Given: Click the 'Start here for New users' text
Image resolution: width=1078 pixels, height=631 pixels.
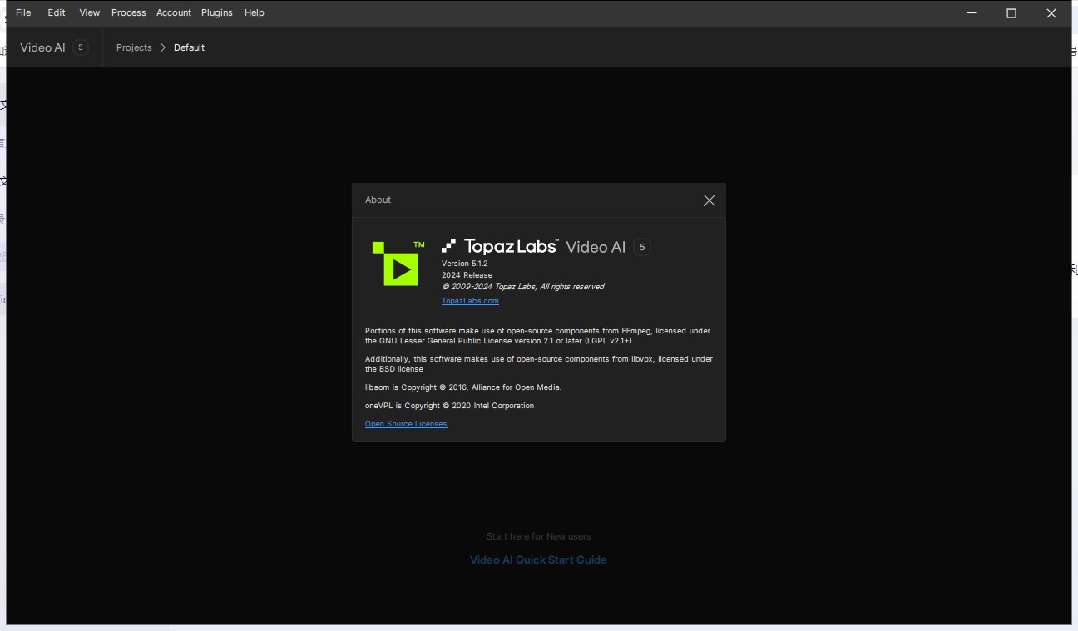Looking at the screenshot, I should (539, 536).
